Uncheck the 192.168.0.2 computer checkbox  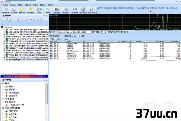point(5,32)
